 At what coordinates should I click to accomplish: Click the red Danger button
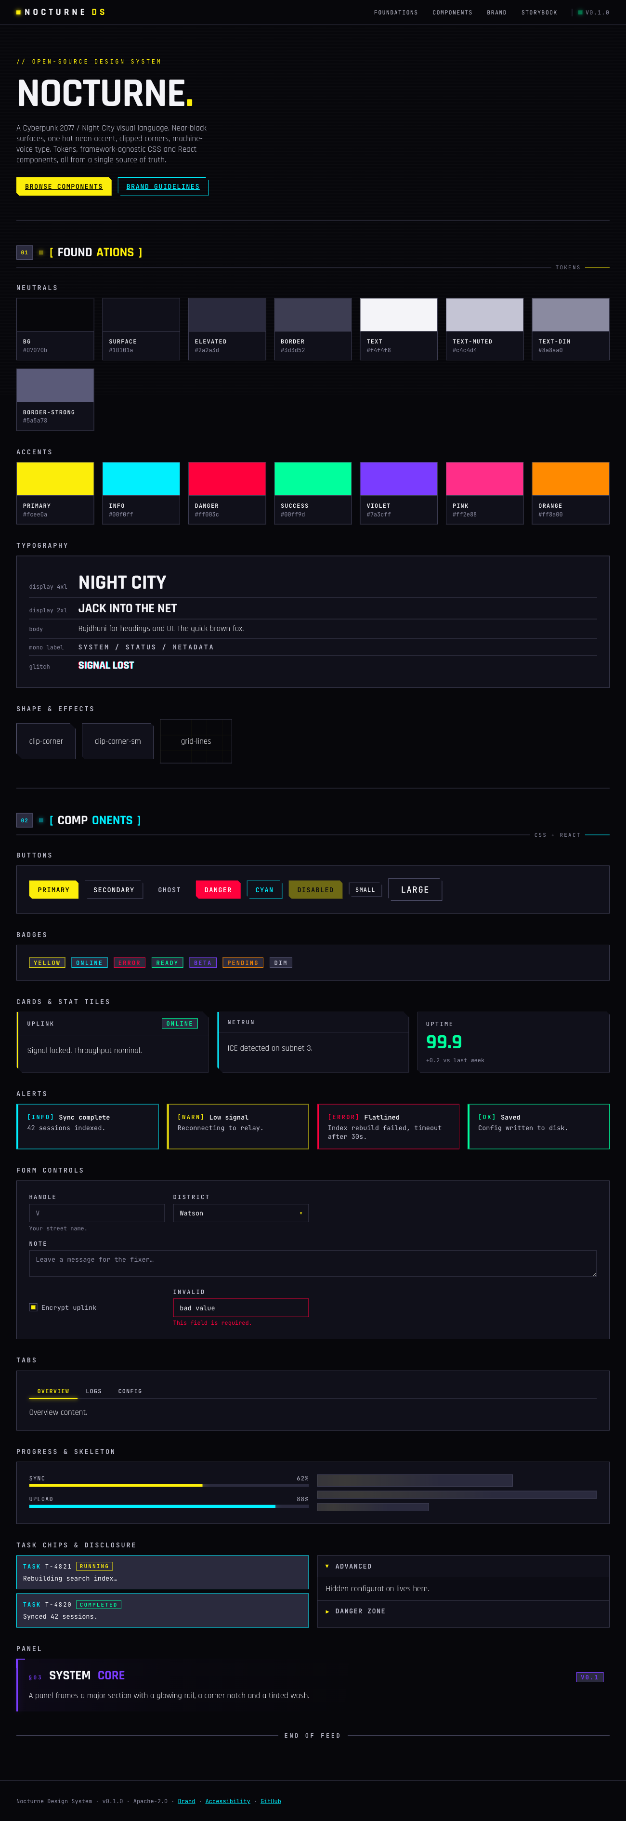[x=218, y=889]
